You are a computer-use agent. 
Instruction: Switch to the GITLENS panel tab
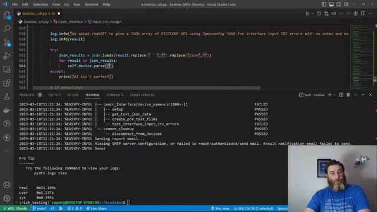(x=72, y=95)
